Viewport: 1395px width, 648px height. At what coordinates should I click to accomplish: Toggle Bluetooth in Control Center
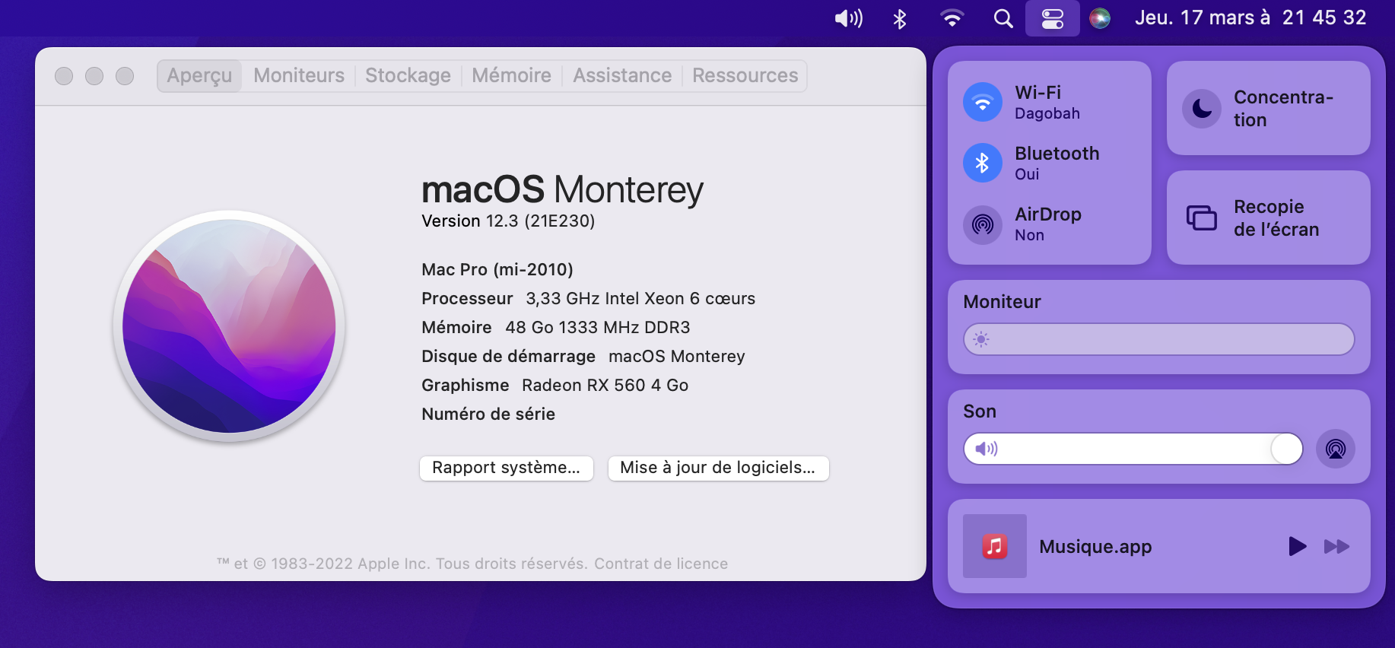[983, 163]
